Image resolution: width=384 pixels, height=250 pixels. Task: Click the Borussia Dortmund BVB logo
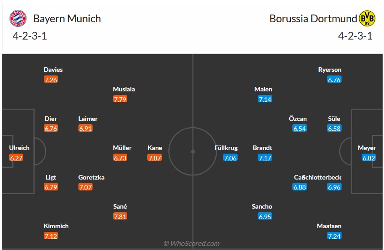[x=367, y=19]
